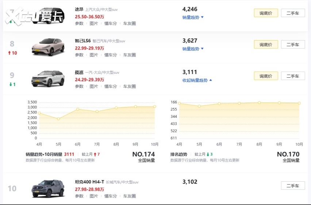Click the 揽巡 car image
Viewport: 311px width, 205px height.
[x=48, y=78]
